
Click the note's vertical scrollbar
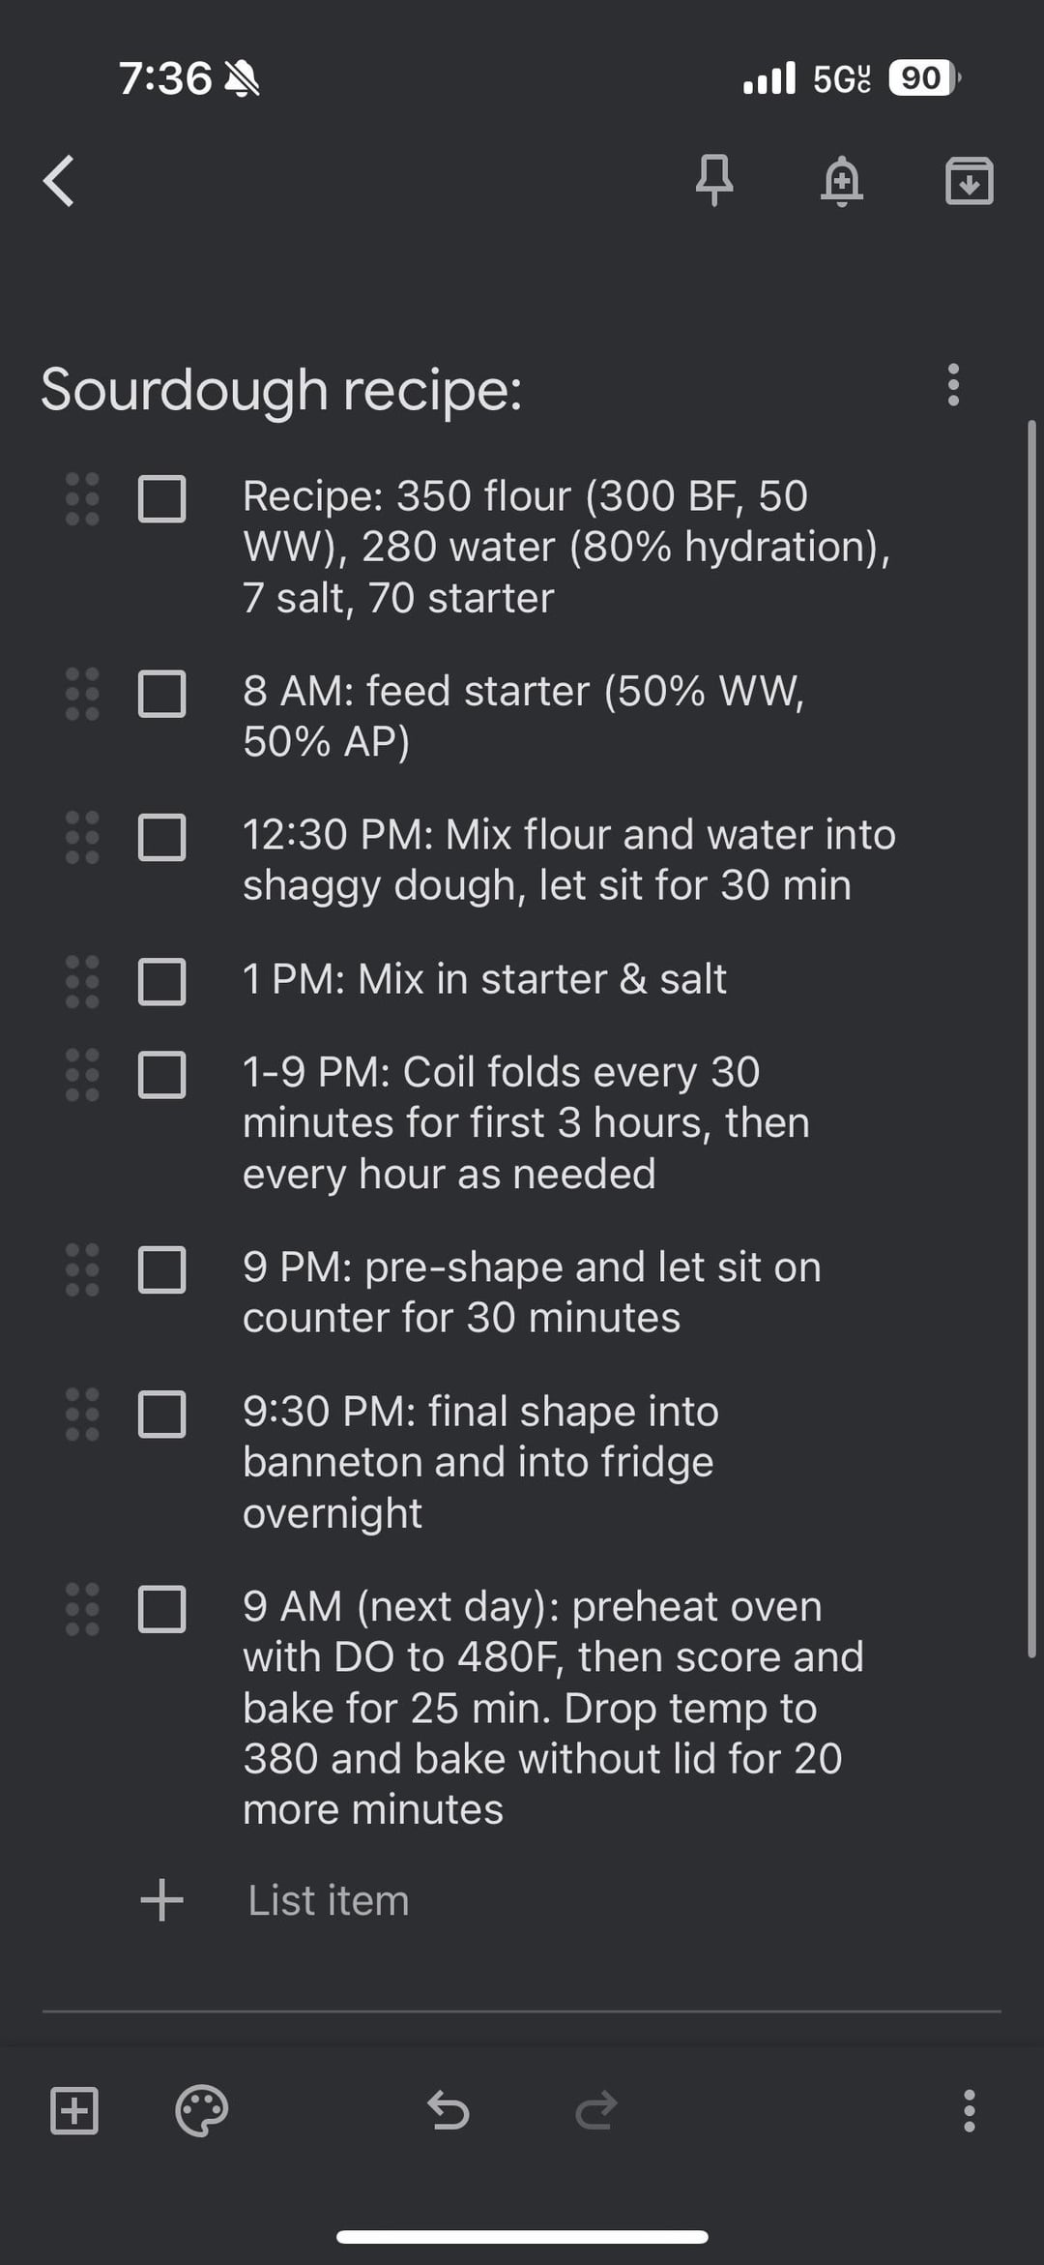pos(1031,1035)
